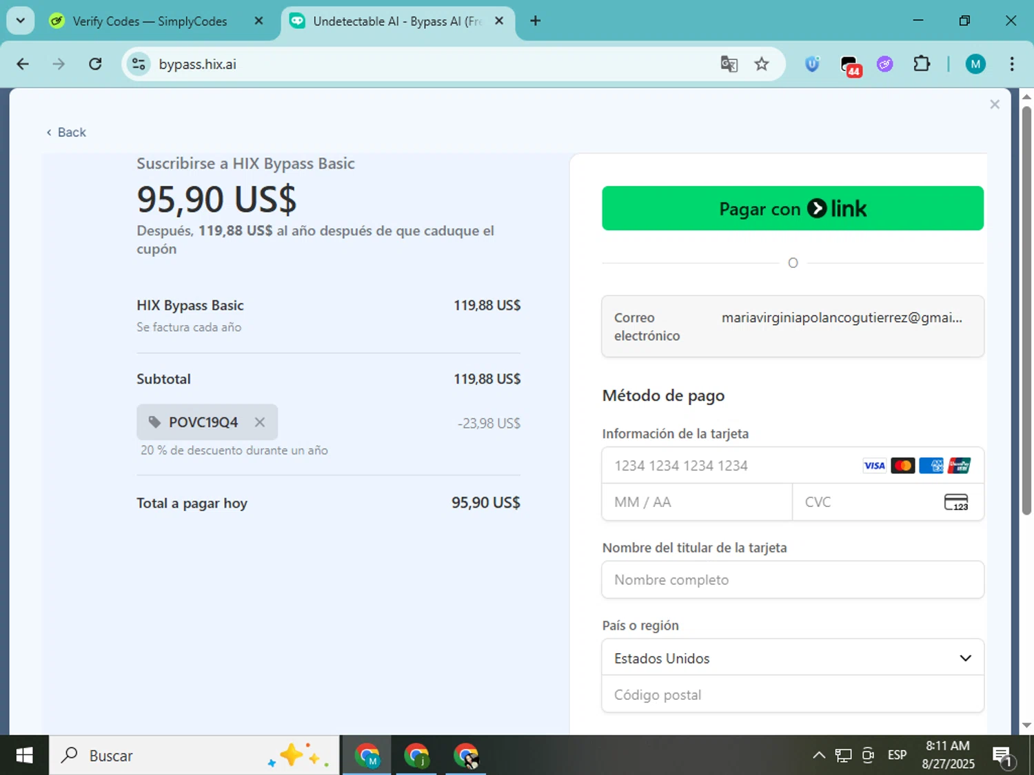This screenshot has width=1034, height=775.
Task: Close the Undetectable AI tab
Action: click(499, 21)
